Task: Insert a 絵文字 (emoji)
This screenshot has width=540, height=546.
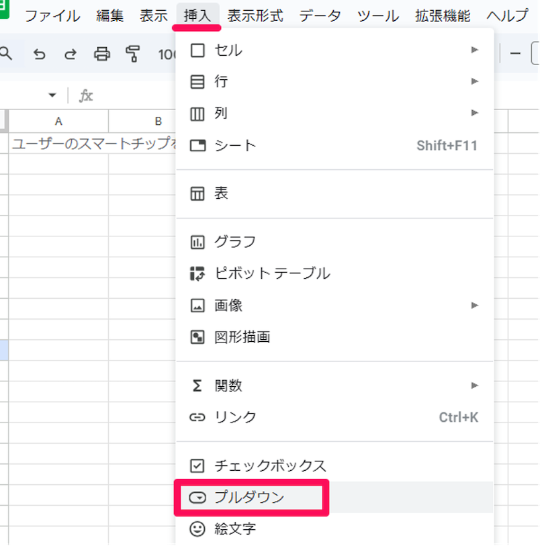Action: tap(235, 529)
